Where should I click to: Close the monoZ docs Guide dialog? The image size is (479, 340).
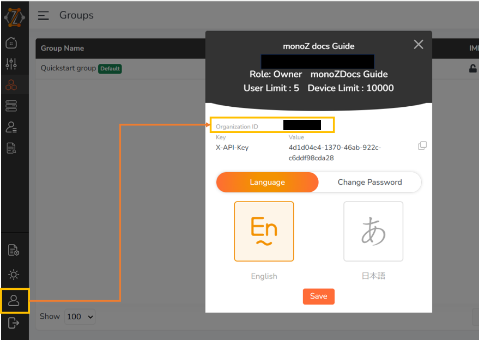419,45
